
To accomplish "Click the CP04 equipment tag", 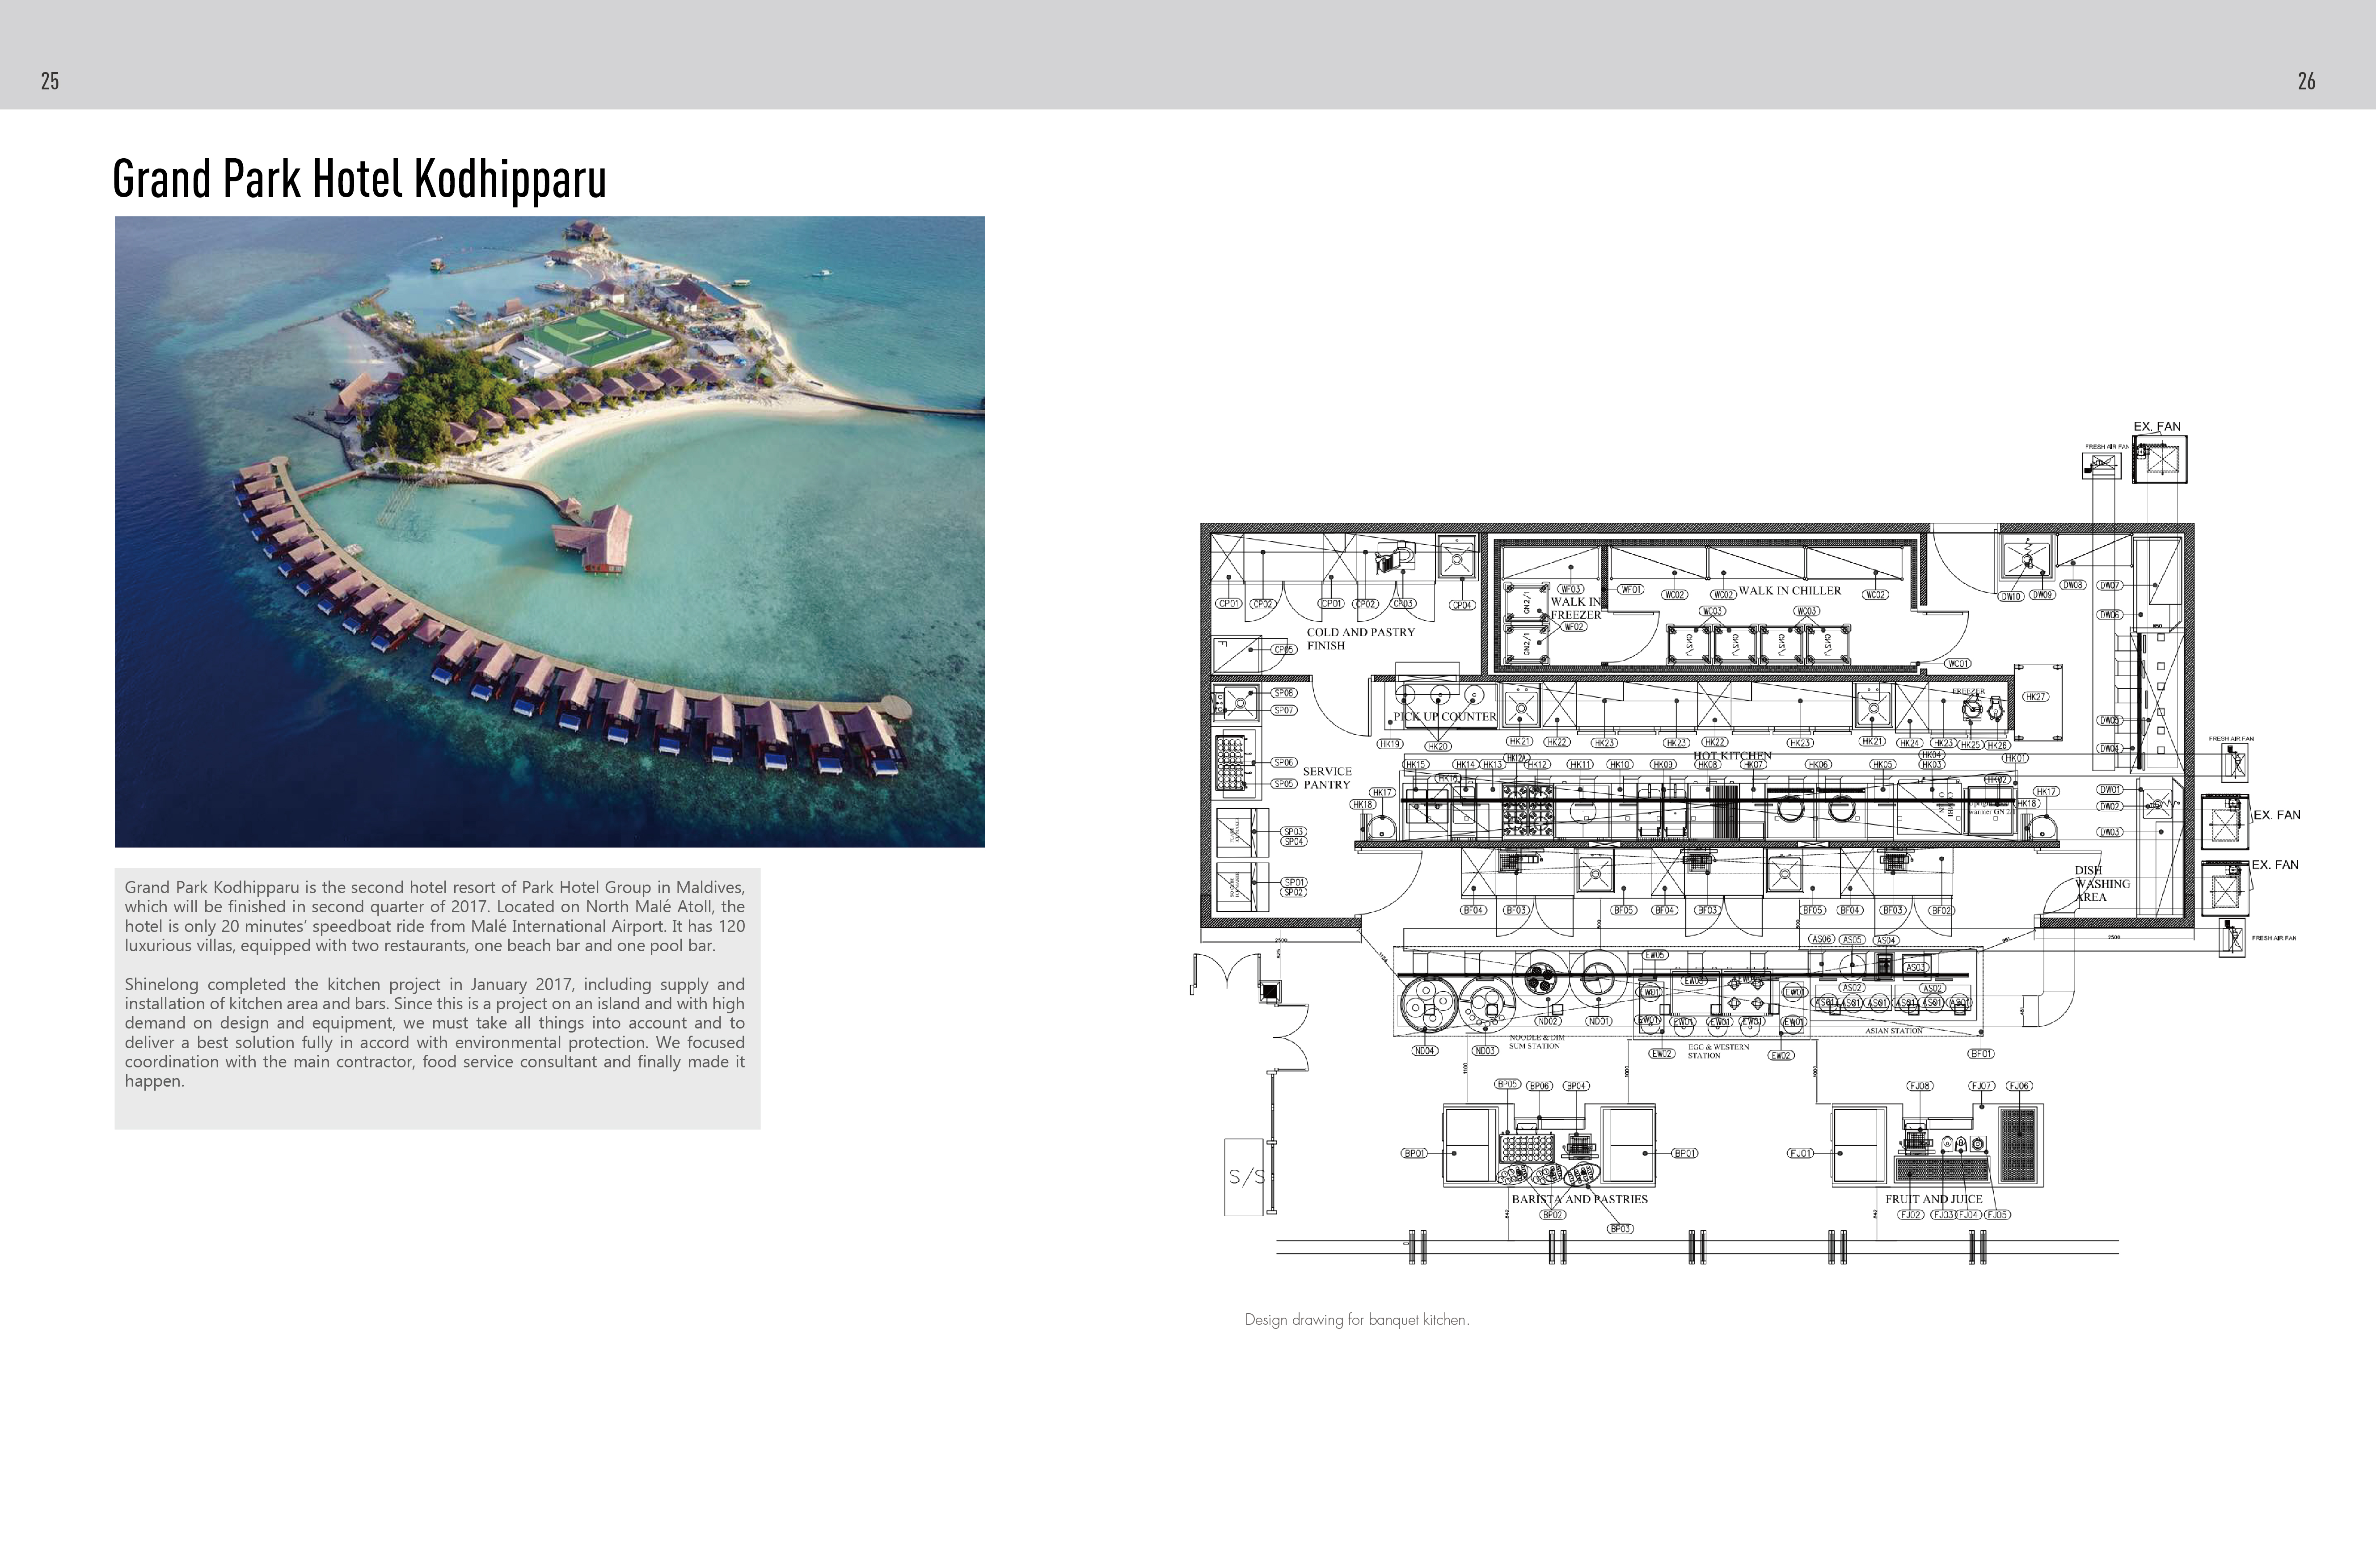I will tap(1462, 605).
